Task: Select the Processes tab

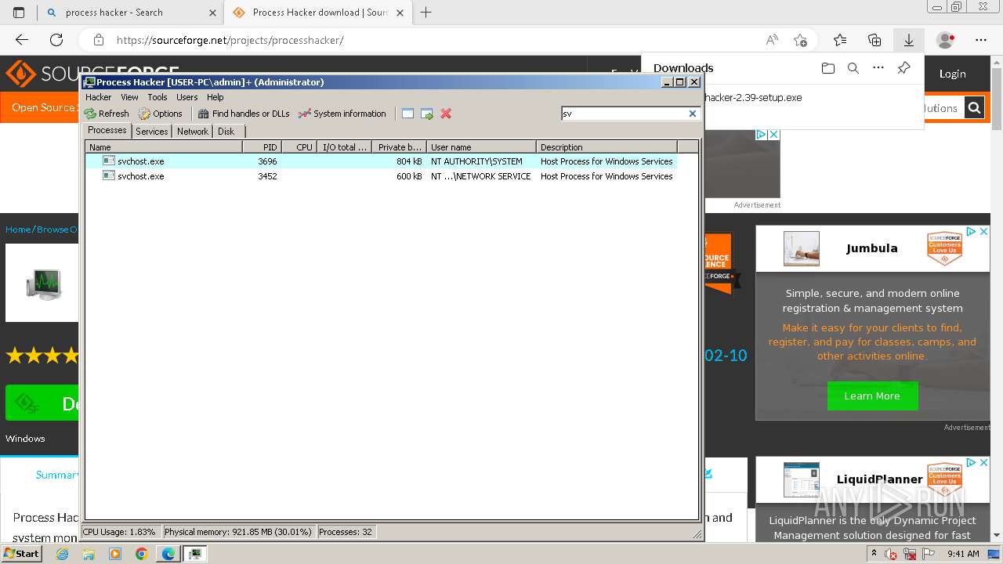Action: (107, 130)
